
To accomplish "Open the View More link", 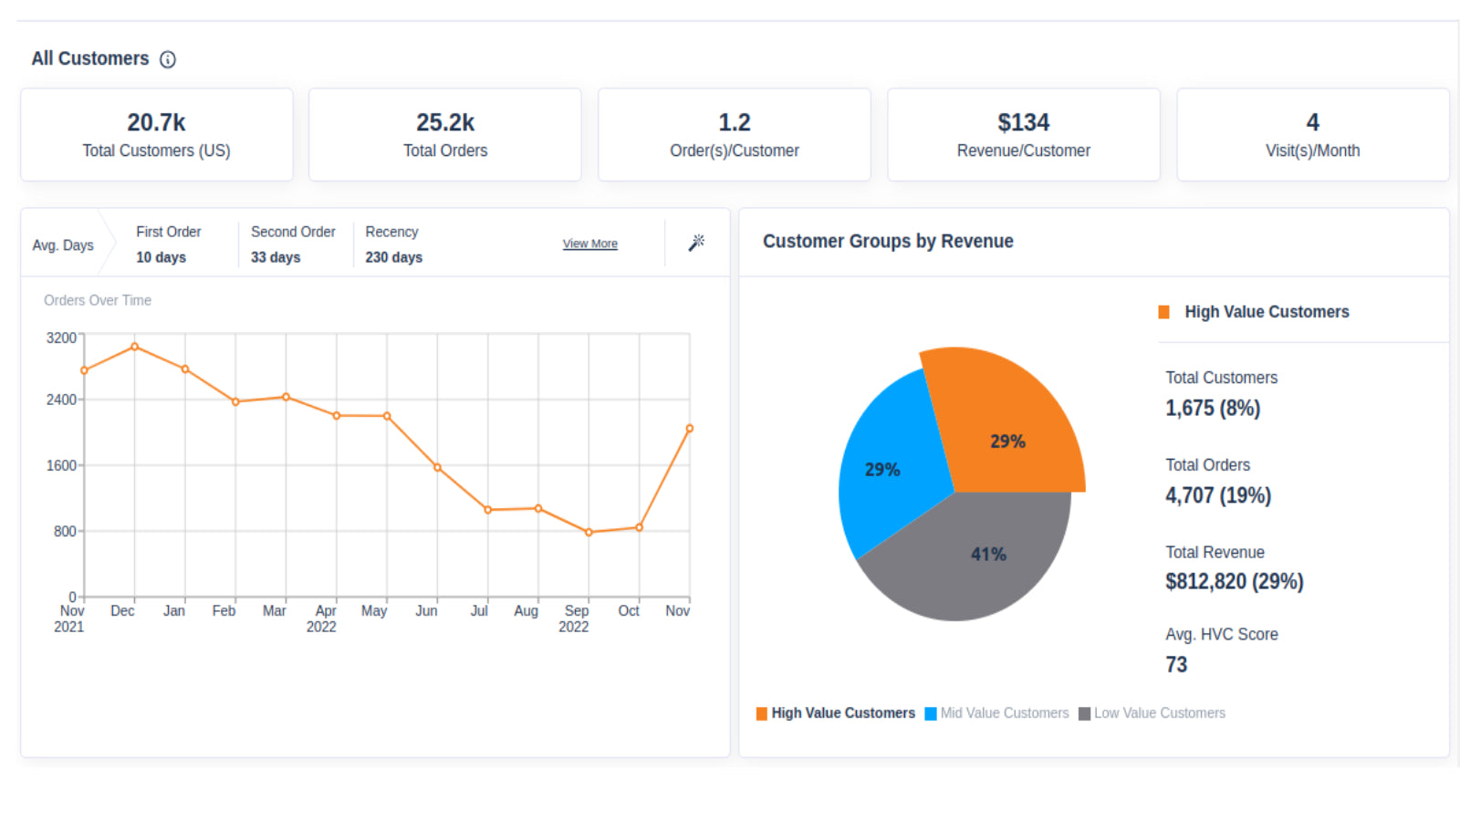I will (589, 244).
